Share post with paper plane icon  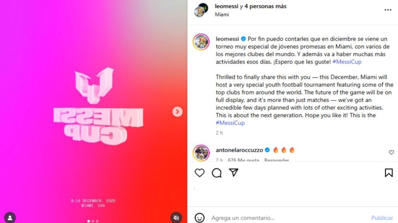point(233,173)
